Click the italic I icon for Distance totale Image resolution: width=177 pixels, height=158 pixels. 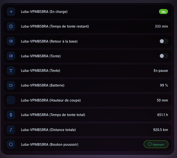pyautogui.click(x=11, y=130)
